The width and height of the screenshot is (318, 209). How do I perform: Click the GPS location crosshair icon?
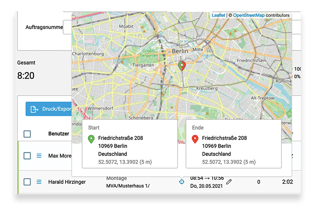182,181
